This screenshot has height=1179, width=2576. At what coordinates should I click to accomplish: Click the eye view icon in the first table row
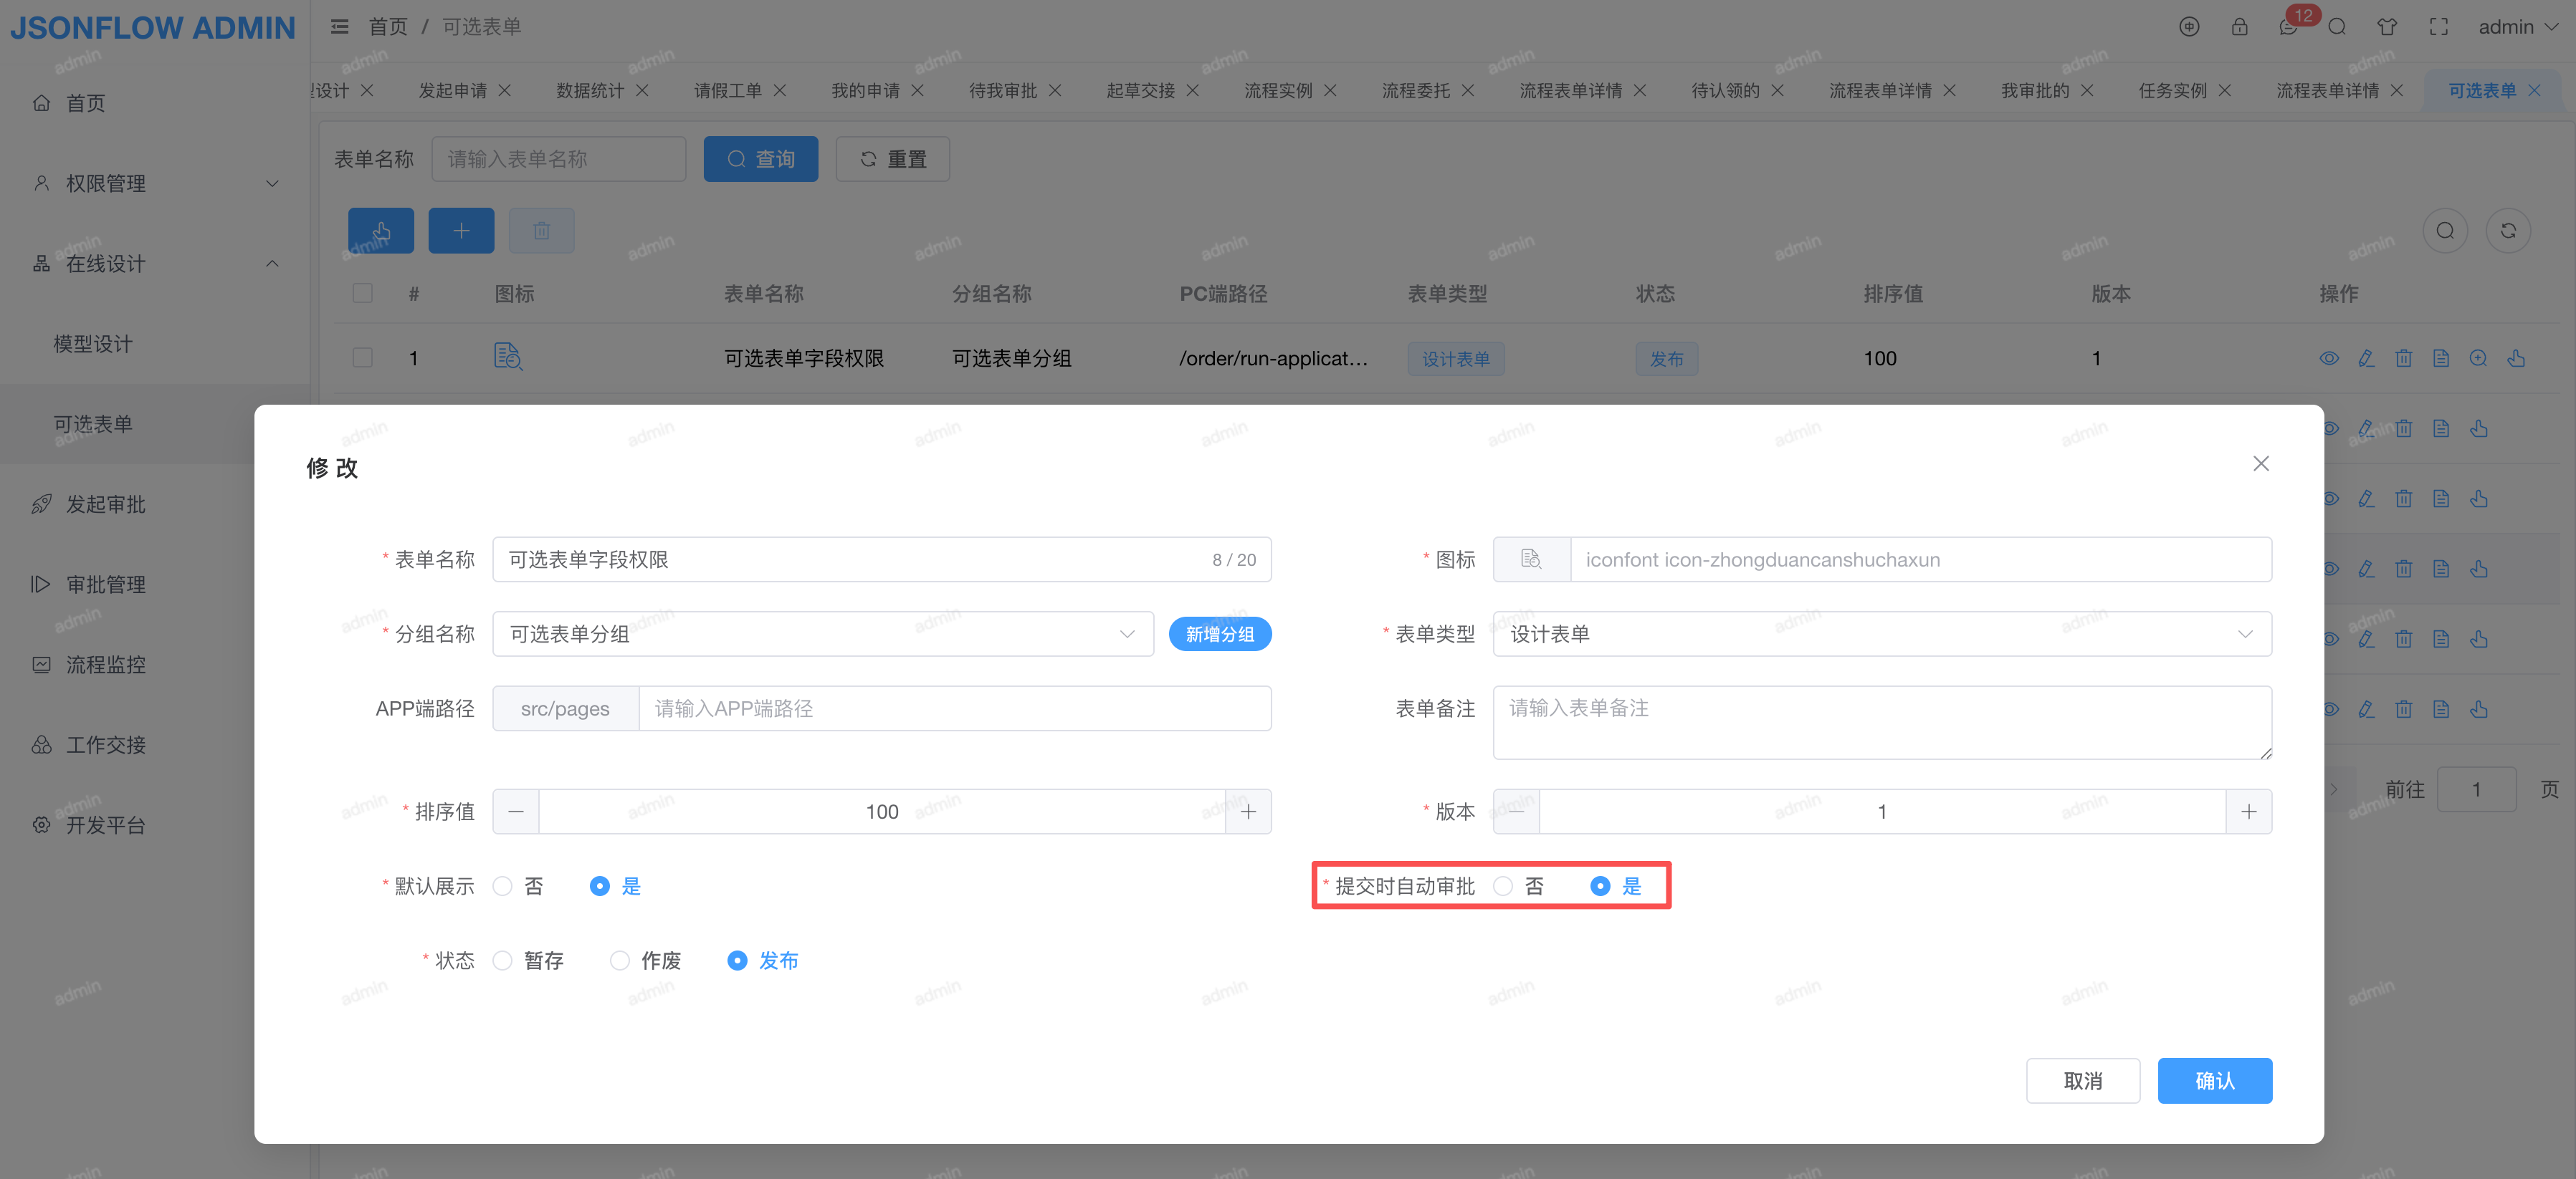(x=2329, y=359)
